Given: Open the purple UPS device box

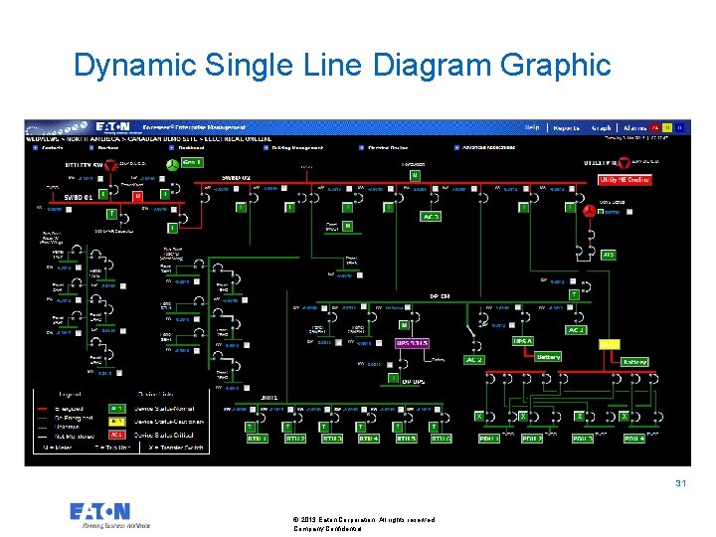Looking at the screenshot, I should click(412, 343).
